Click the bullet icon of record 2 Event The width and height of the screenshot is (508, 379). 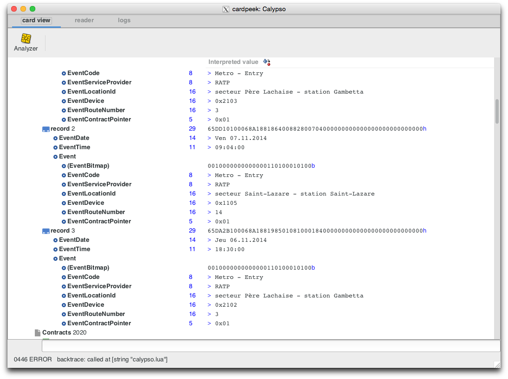coord(55,157)
